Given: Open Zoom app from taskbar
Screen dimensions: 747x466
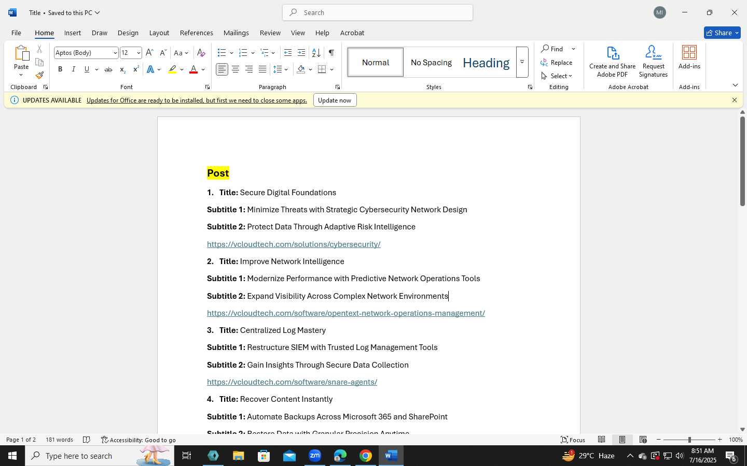Looking at the screenshot, I should pos(315,456).
